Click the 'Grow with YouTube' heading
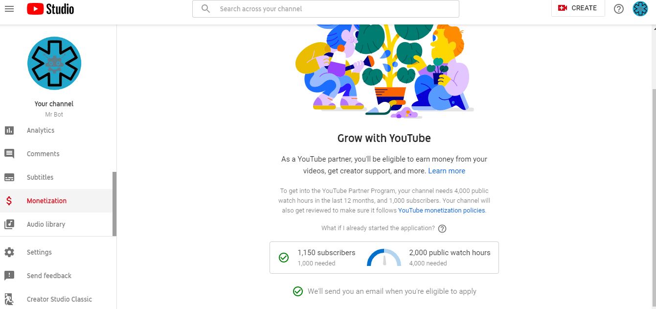This screenshot has height=309, width=656. coord(384,138)
